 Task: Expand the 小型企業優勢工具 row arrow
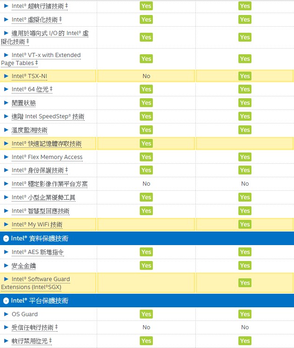coord(6,197)
